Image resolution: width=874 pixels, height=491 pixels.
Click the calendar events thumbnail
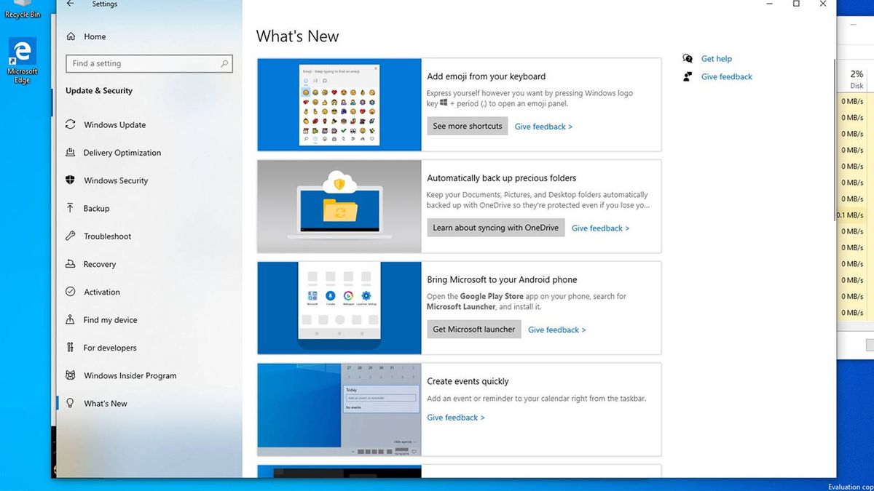click(x=339, y=410)
